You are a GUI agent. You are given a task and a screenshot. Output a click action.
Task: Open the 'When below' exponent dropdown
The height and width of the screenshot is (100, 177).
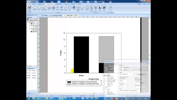click(124, 81)
